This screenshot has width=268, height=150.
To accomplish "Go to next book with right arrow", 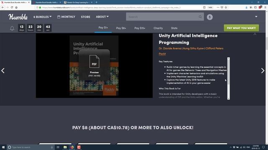I will tap(263, 70).
